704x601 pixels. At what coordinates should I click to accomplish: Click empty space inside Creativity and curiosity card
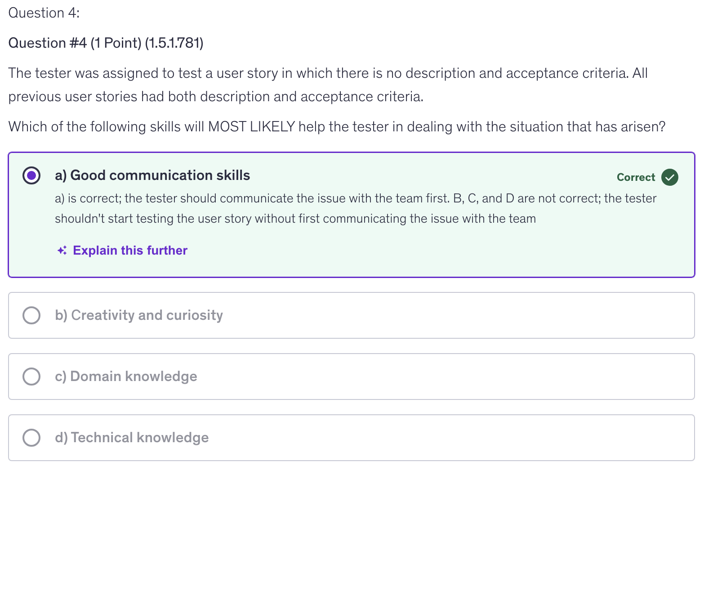point(450,315)
